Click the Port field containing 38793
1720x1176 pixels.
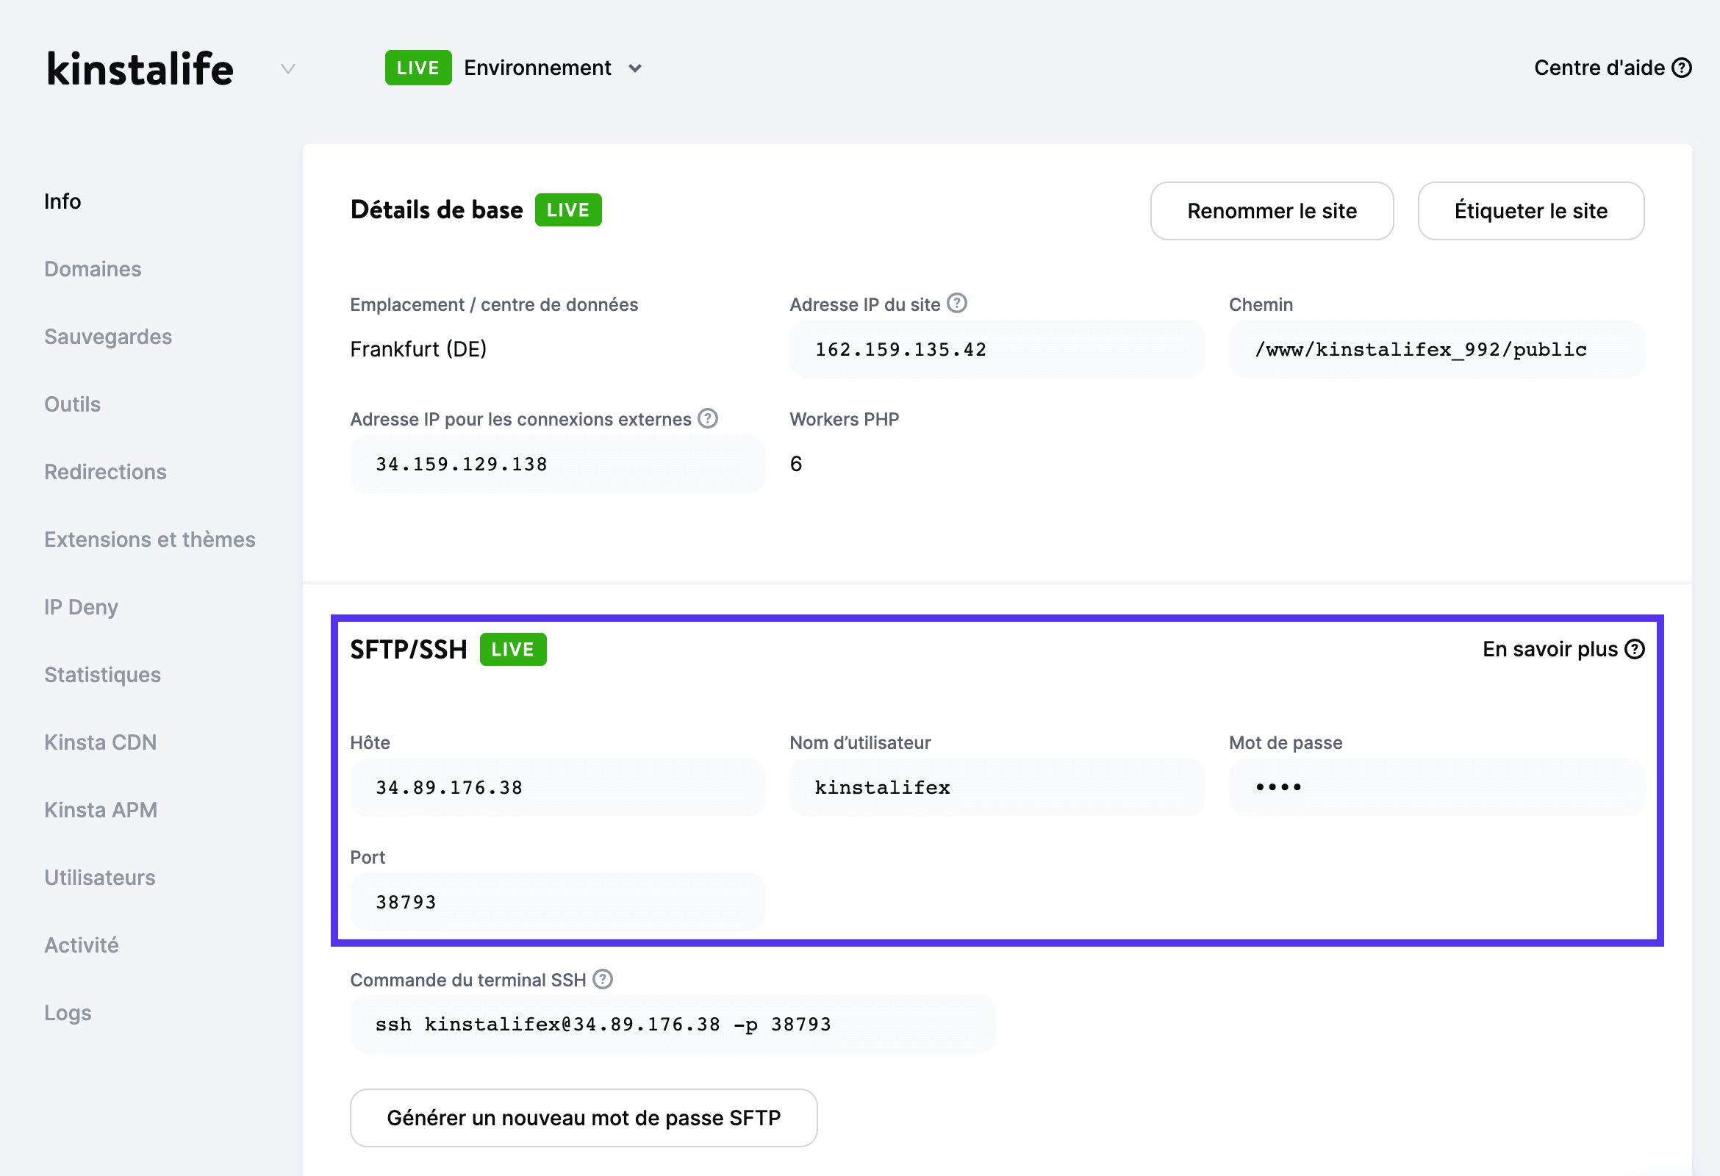click(x=557, y=901)
